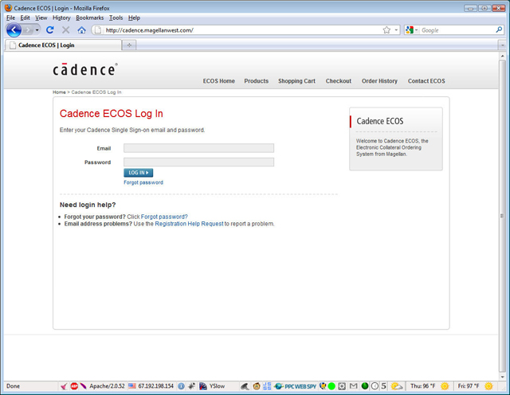Click the sun icon beside Thu: 96 °F

click(x=445, y=386)
